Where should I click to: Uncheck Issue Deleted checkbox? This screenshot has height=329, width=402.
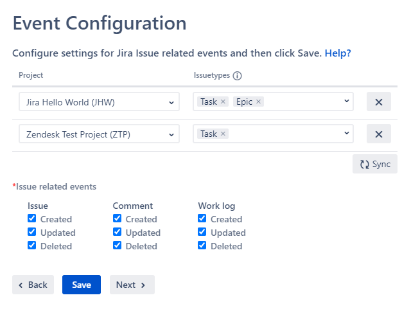[x=32, y=245]
